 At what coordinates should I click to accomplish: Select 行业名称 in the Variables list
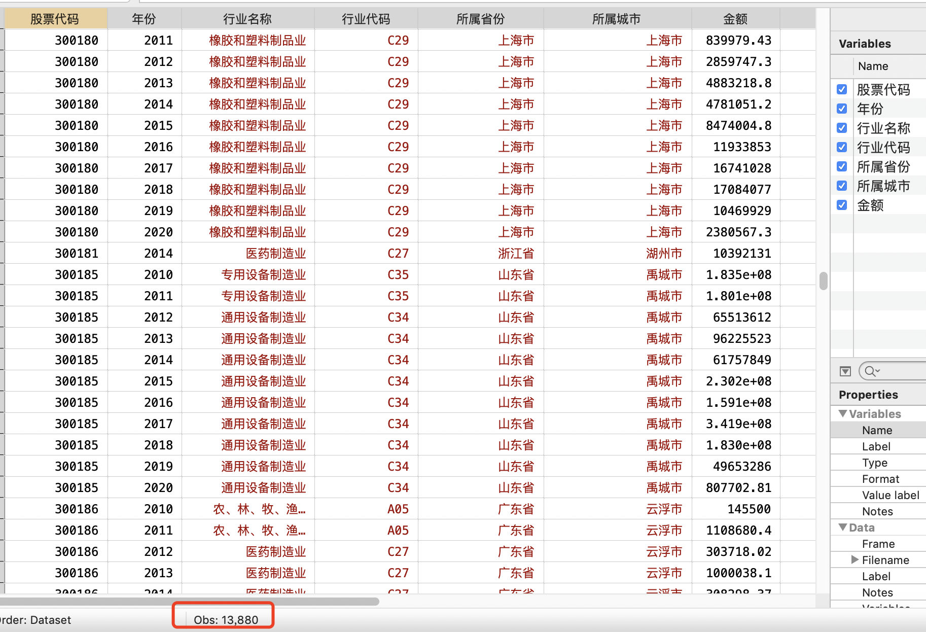pyautogui.click(x=883, y=128)
